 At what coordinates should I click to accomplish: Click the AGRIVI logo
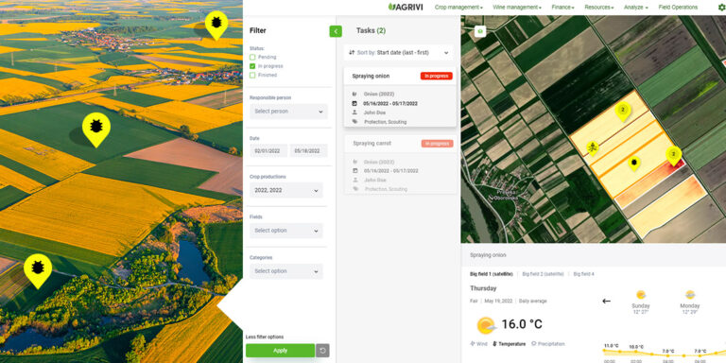pos(406,7)
